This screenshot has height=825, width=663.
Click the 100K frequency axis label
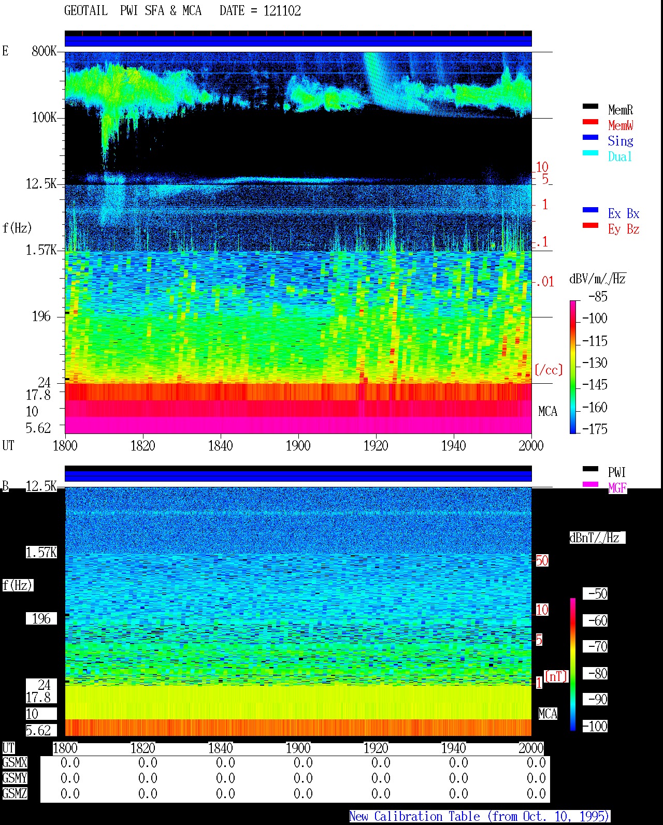pos(44,117)
